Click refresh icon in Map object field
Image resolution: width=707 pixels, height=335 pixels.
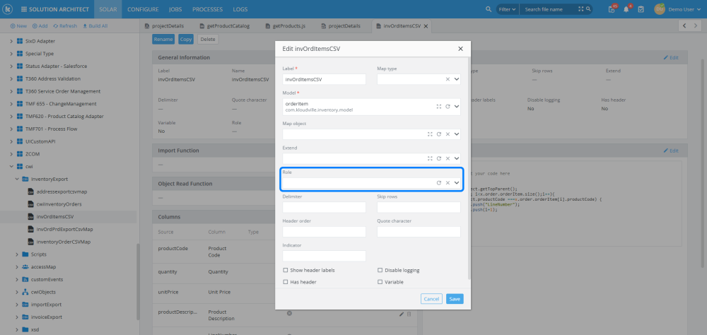[439, 134]
